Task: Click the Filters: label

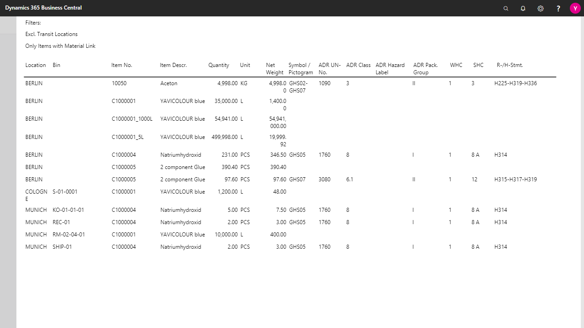Action: (33, 23)
